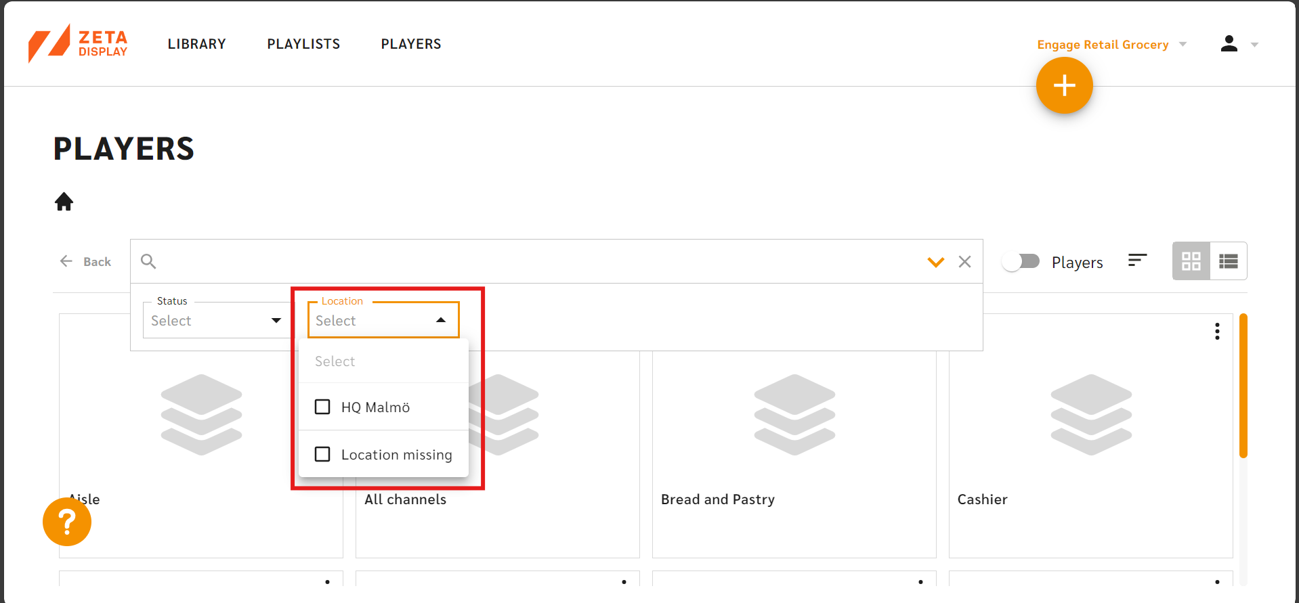
Task: Click the orange vertical scrollbar
Action: coord(1243,386)
